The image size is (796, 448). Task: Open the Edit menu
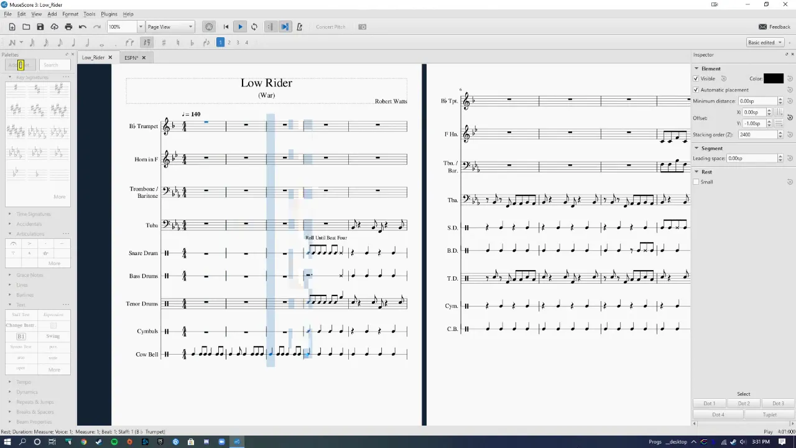click(22, 14)
